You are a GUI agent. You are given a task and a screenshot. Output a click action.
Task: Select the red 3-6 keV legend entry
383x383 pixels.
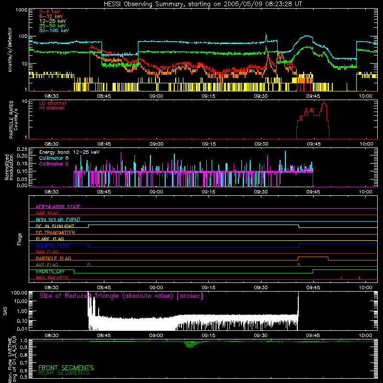point(50,11)
